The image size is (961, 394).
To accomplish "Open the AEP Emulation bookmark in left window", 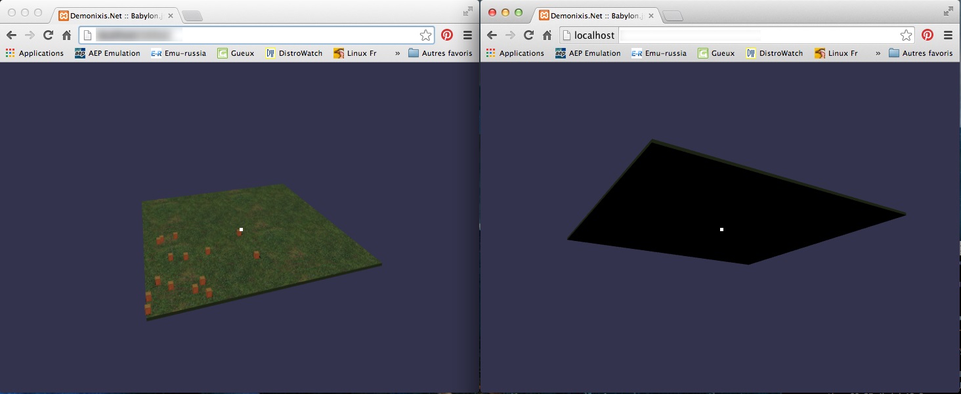I will pos(107,53).
